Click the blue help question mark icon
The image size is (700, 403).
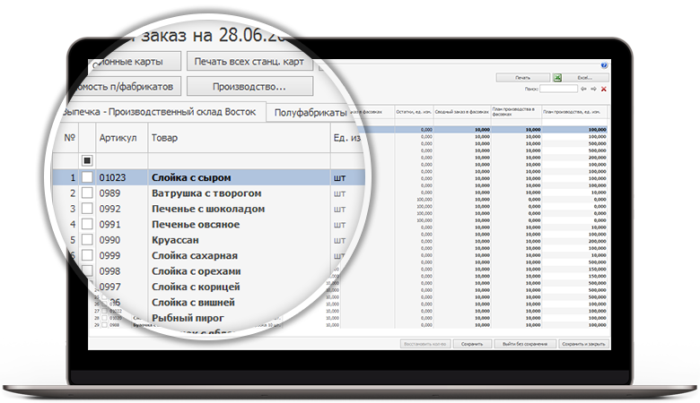604,65
